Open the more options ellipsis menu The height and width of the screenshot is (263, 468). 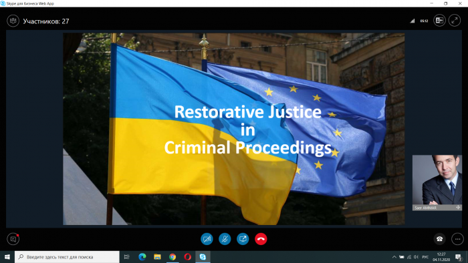(457, 239)
